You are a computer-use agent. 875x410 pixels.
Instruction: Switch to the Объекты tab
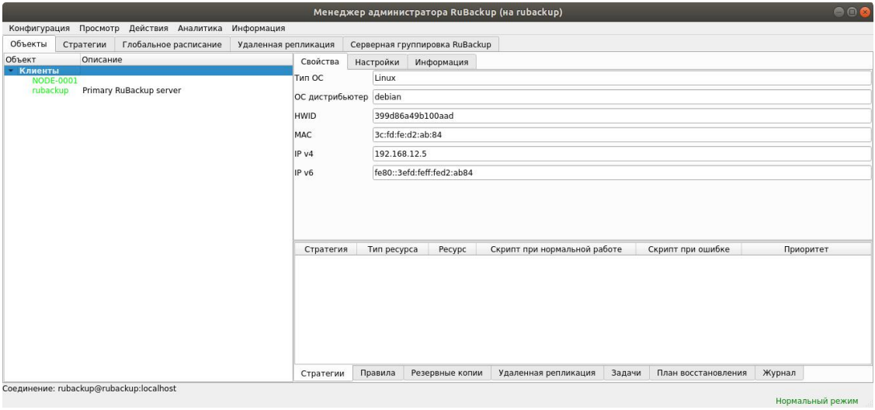(x=29, y=44)
